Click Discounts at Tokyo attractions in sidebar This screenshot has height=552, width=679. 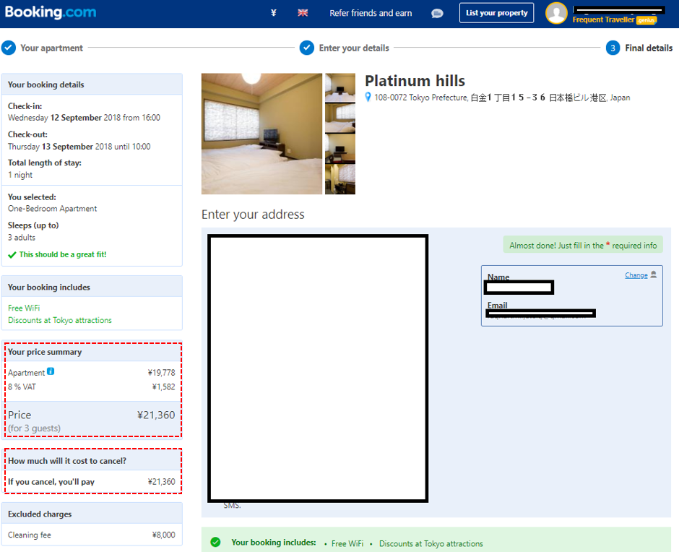60,320
